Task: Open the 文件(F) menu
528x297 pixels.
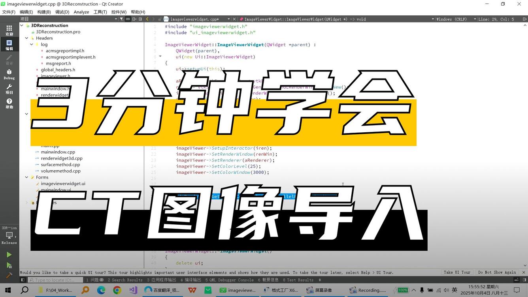Action: tap(9, 12)
